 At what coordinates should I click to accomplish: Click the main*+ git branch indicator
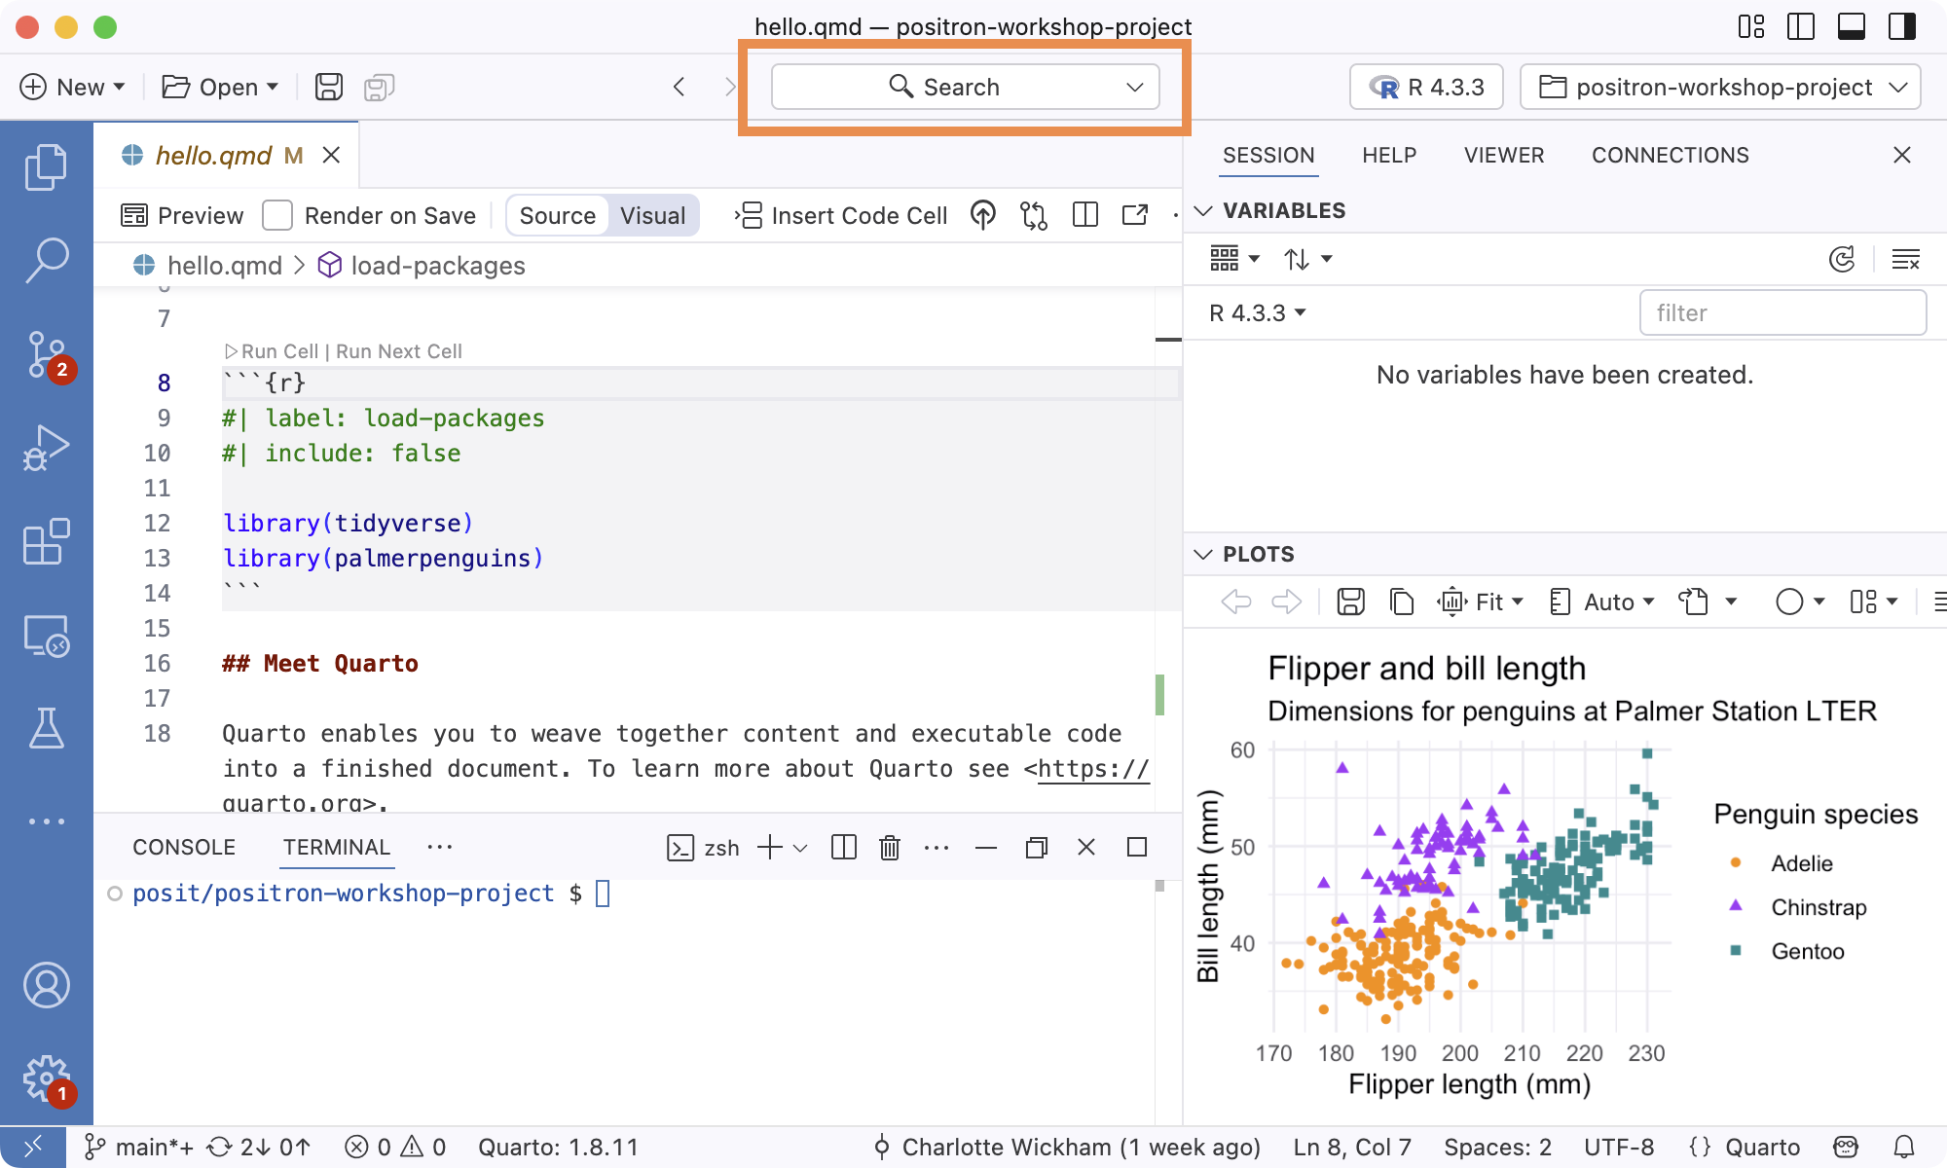(139, 1148)
